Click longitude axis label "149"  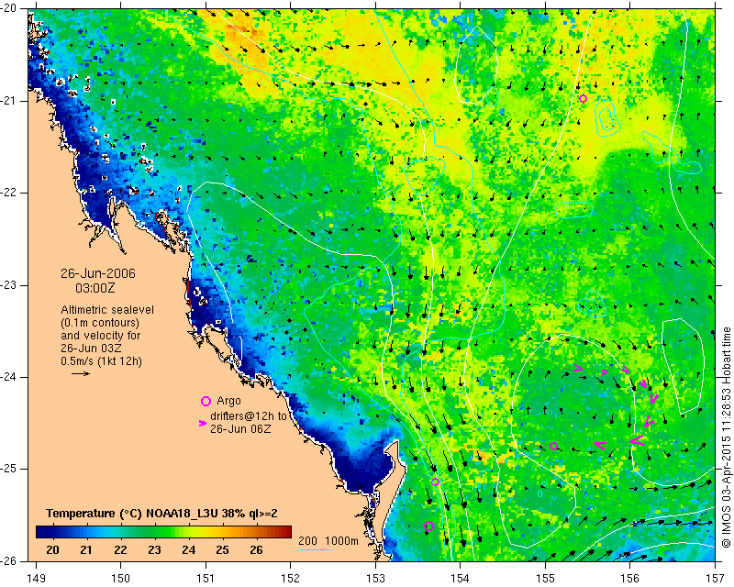[36, 578]
